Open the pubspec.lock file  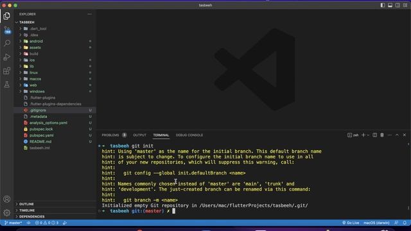(55, 129)
